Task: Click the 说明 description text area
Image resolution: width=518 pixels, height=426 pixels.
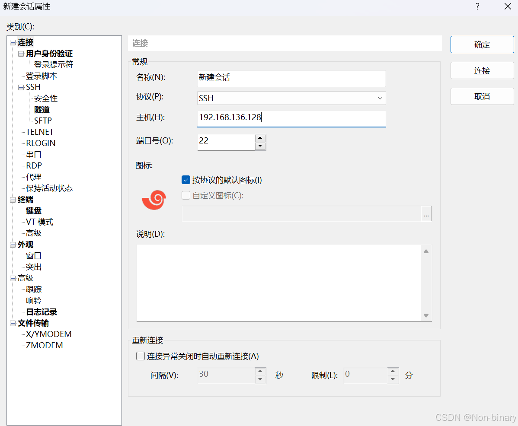Action: pyautogui.click(x=278, y=283)
